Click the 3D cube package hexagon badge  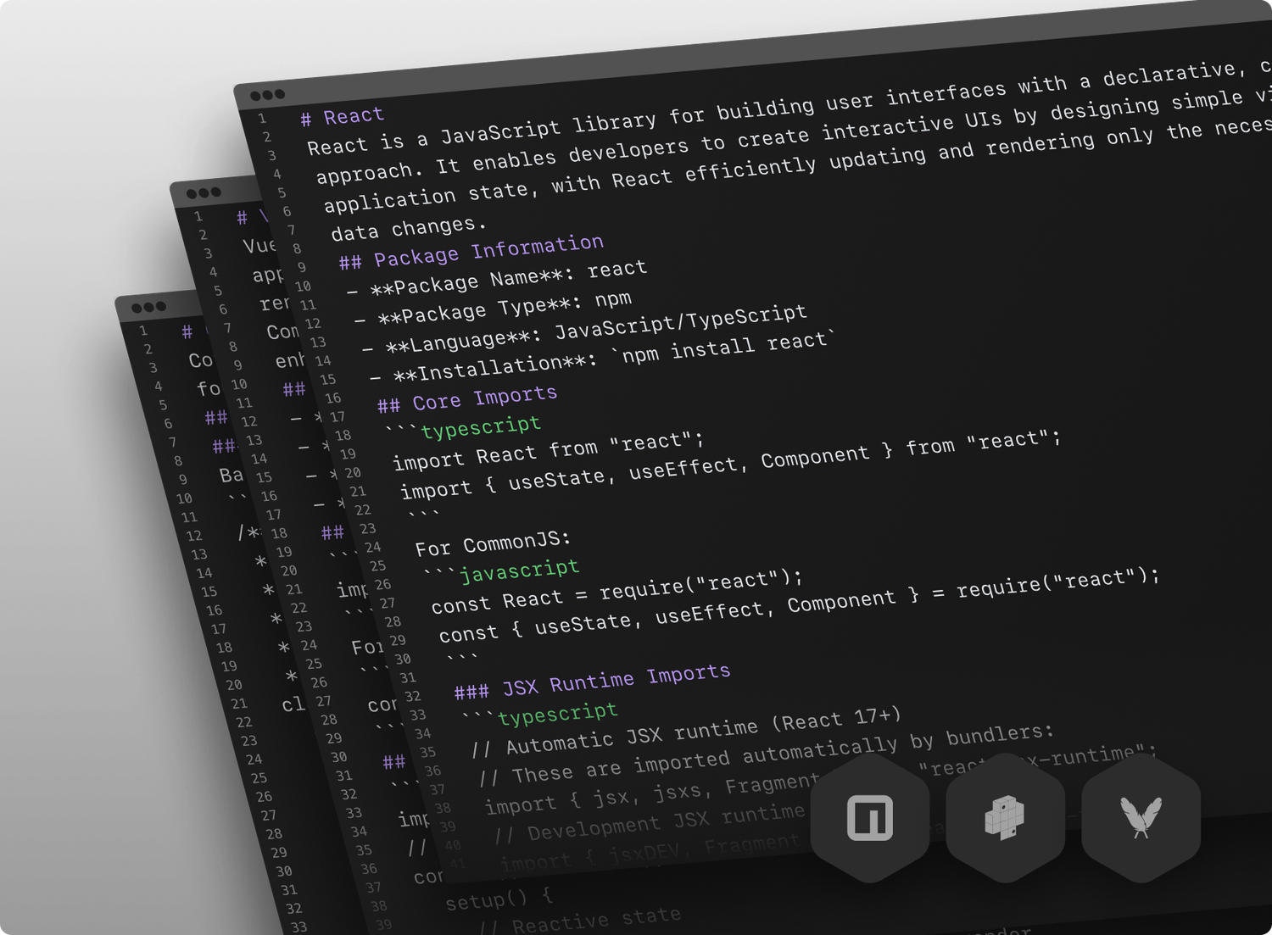point(1005,818)
